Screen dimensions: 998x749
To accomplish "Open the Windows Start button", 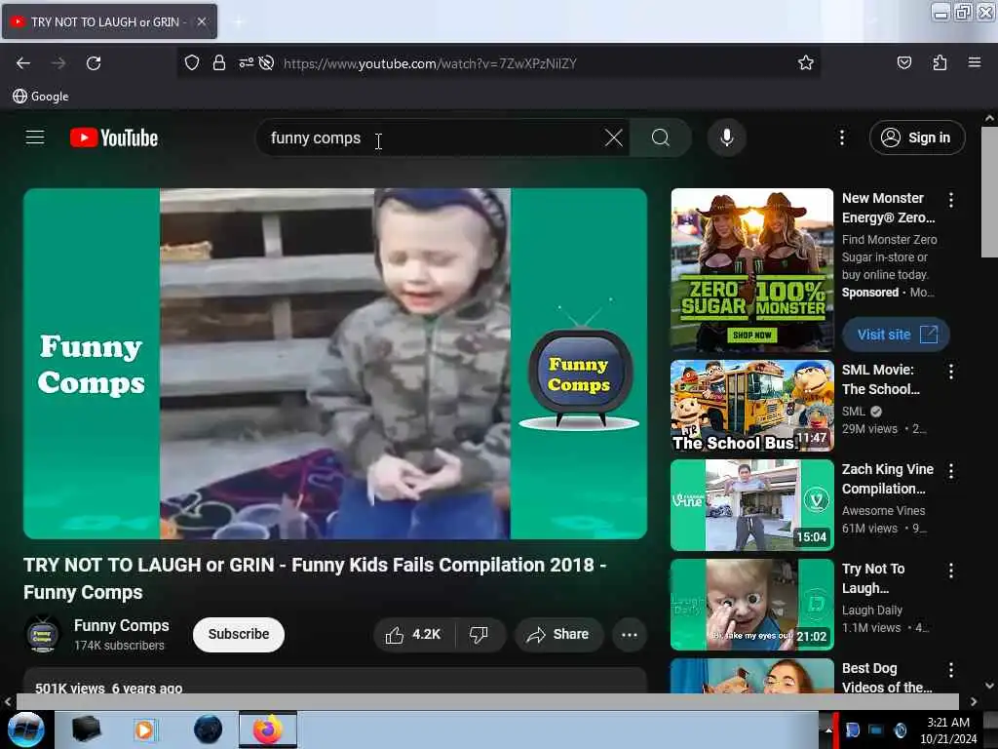I will pos(25,729).
